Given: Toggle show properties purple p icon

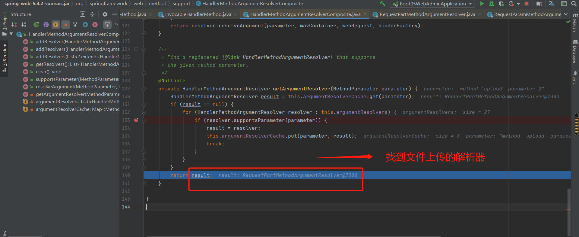Looking at the screenshot, I should tap(46, 25).
